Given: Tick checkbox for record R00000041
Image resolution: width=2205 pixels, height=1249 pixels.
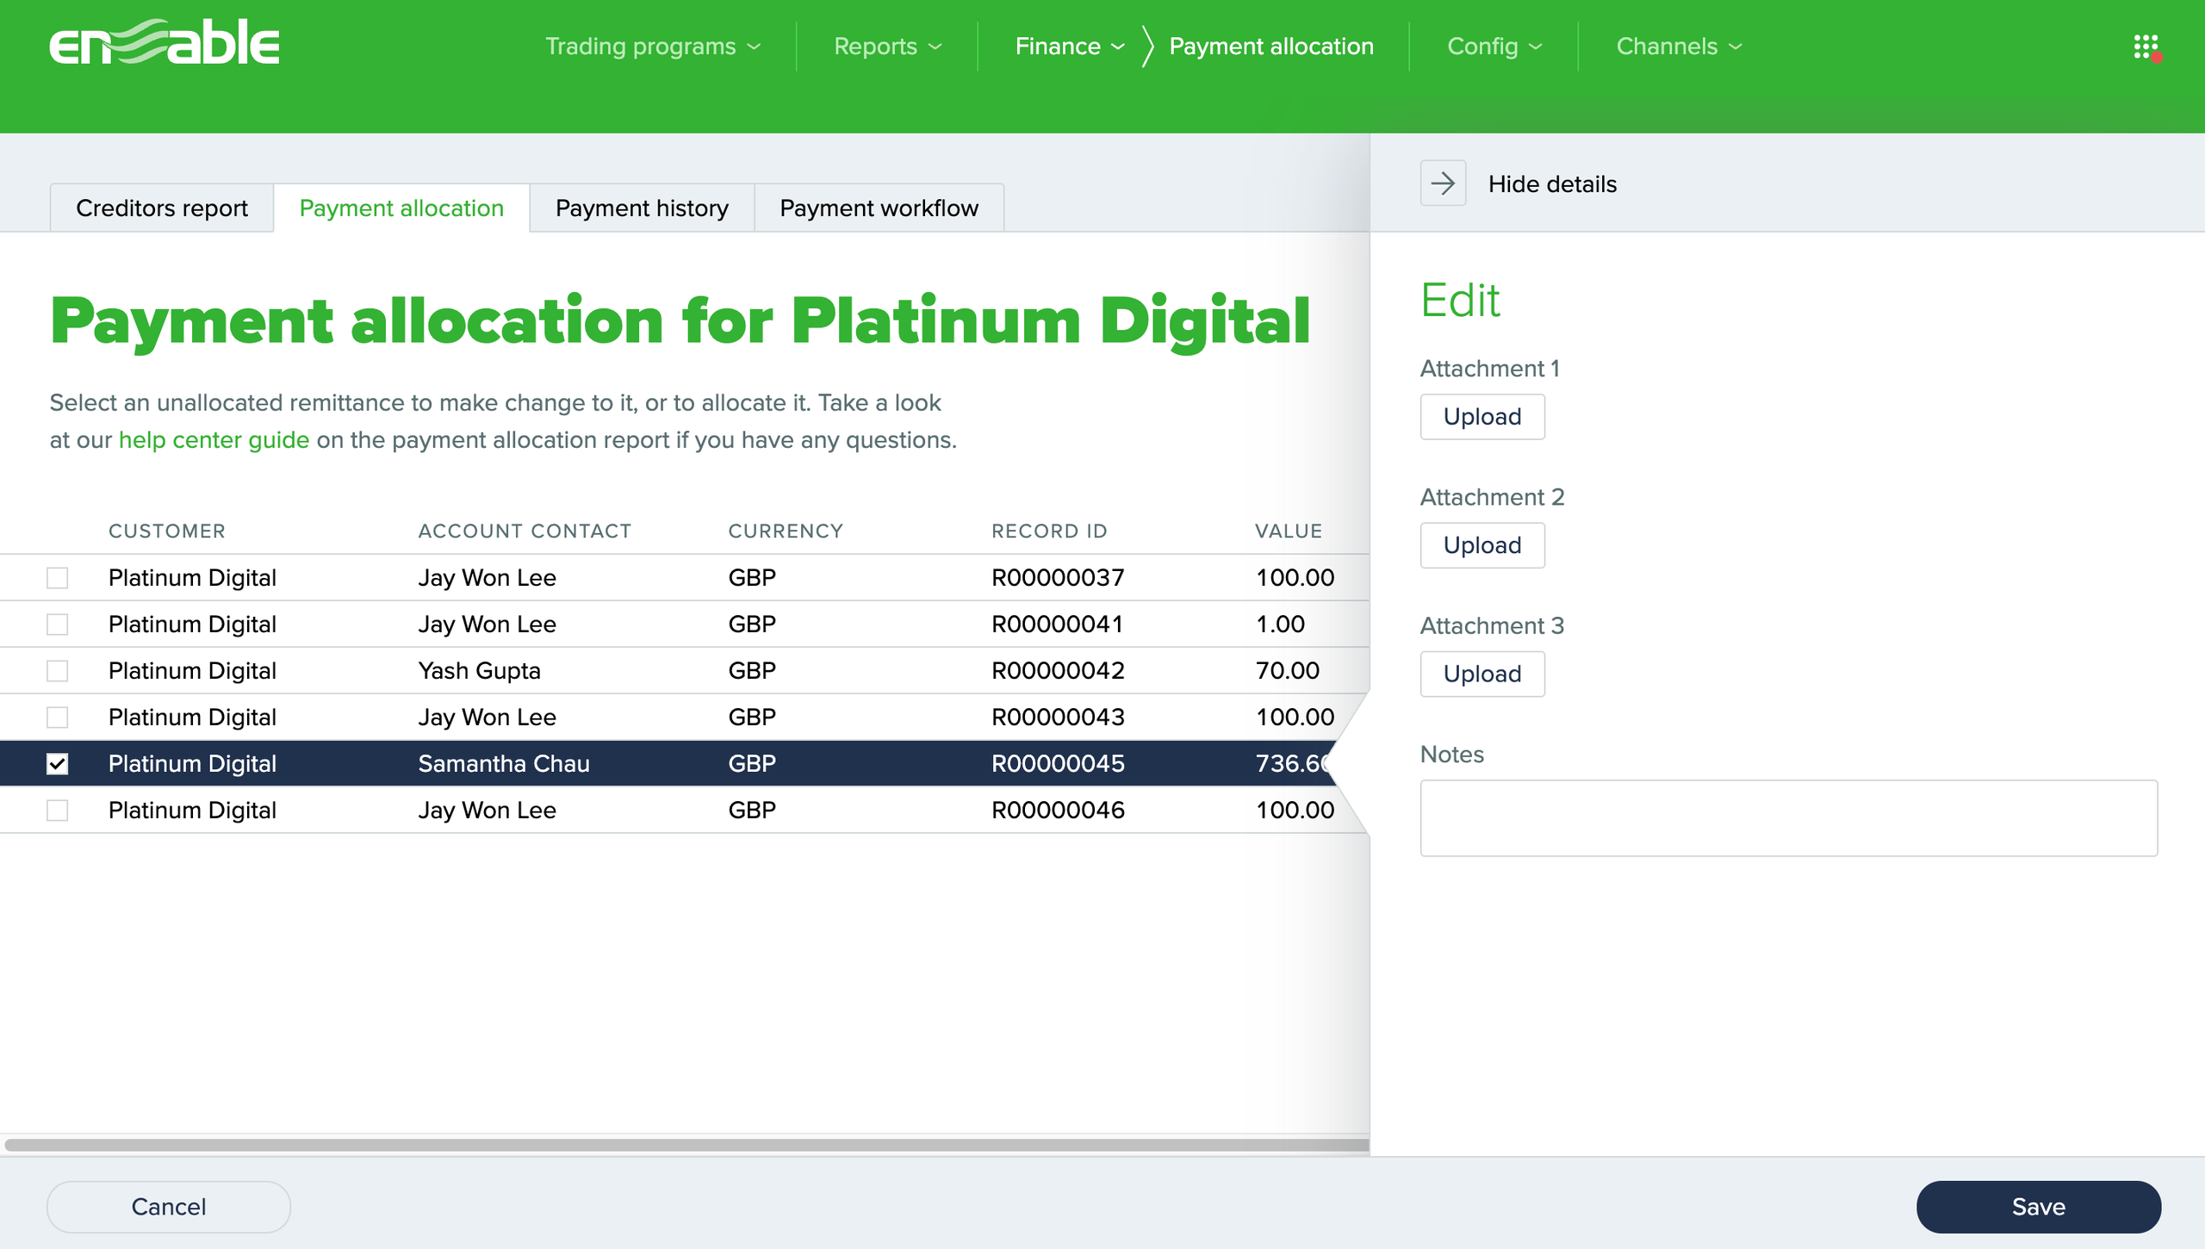Looking at the screenshot, I should coord(57,624).
